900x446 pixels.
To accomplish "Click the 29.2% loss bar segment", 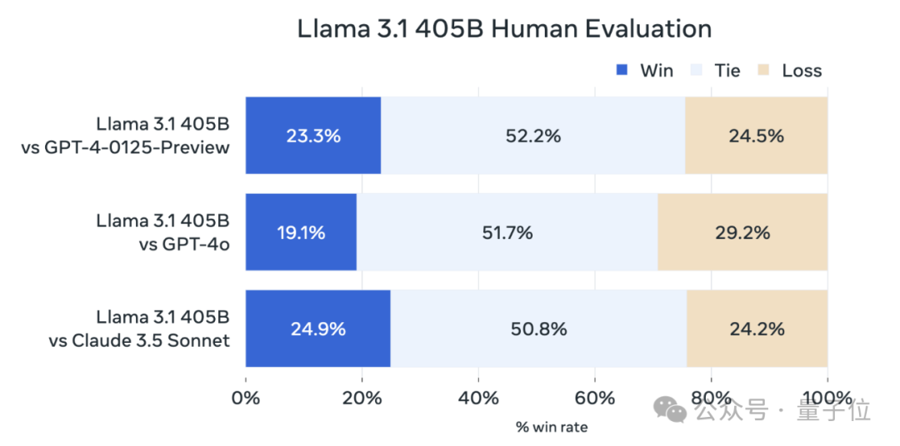I will [x=742, y=232].
